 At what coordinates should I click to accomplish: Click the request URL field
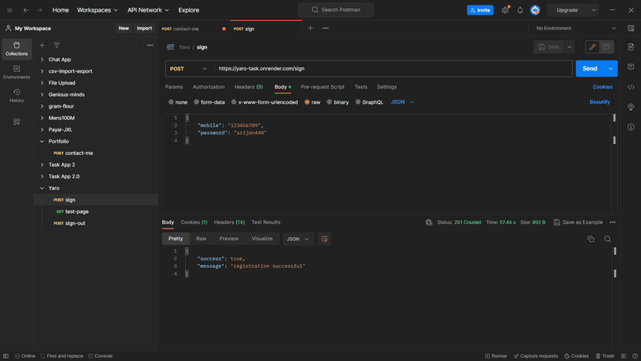393,69
